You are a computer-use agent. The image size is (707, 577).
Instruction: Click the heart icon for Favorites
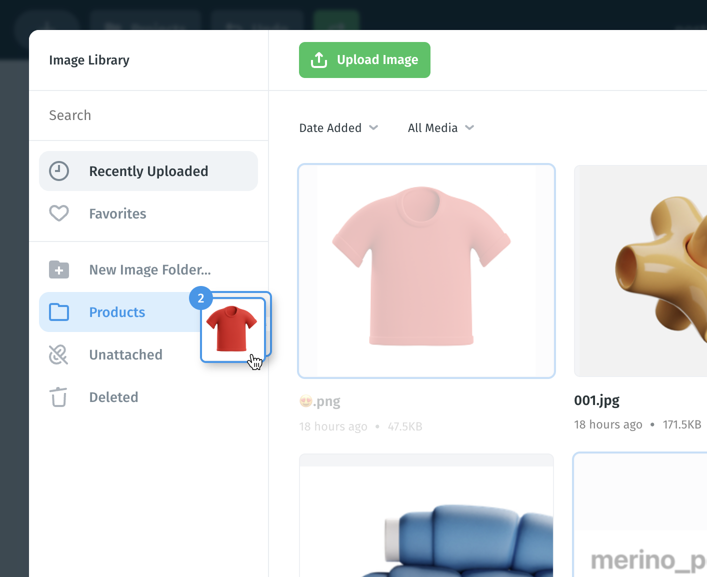click(59, 213)
